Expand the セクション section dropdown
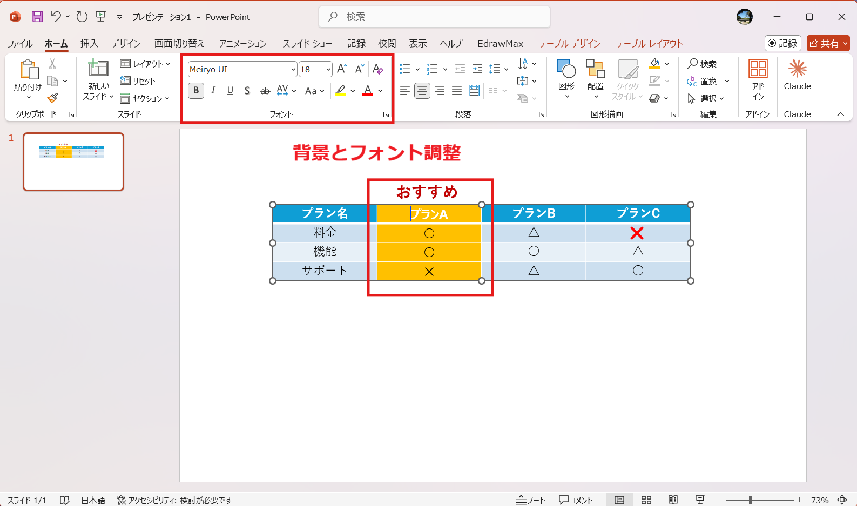This screenshot has width=857, height=506. pyautogui.click(x=145, y=98)
